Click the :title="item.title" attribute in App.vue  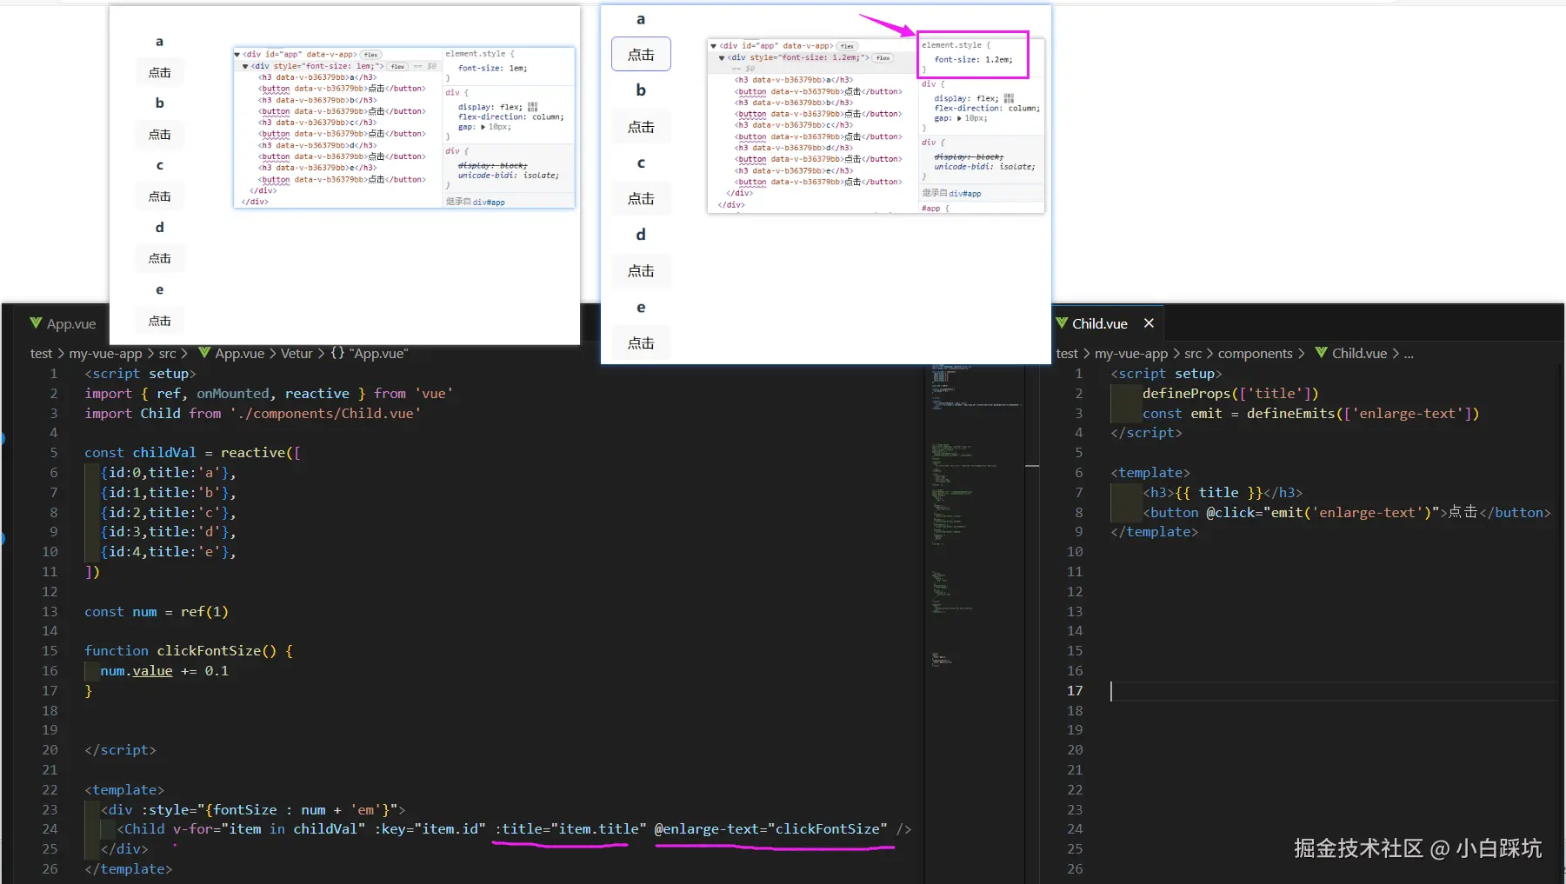tap(570, 829)
